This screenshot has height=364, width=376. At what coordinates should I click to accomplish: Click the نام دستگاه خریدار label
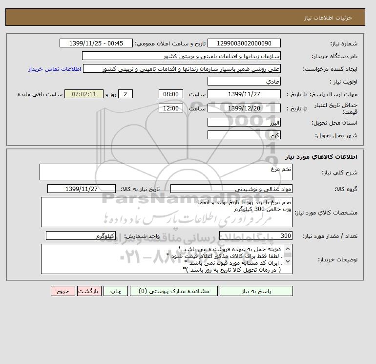click(x=334, y=56)
